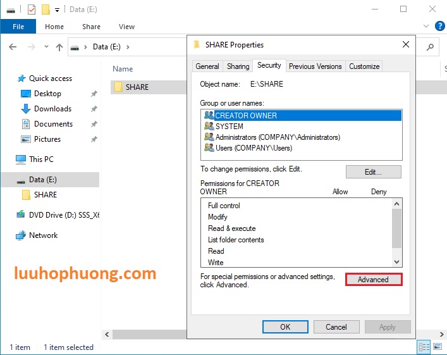The height and width of the screenshot is (355, 447).
Task: Click the Advanced button
Action: pos(373,280)
